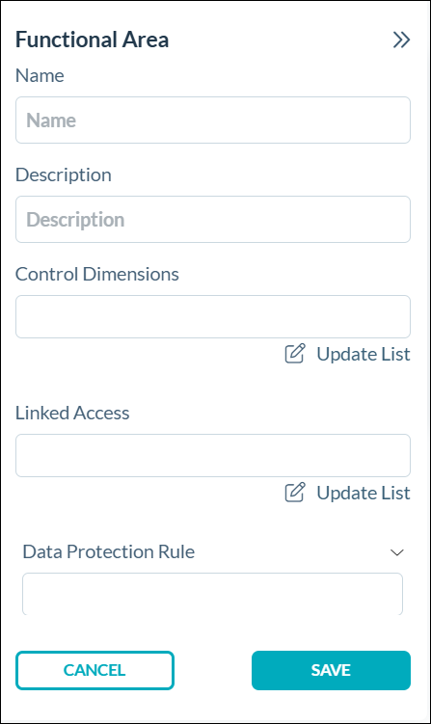Click the Description field label
This screenshot has width=431, height=724.
64,175
